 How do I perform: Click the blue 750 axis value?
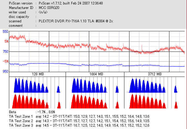click(5, 52)
